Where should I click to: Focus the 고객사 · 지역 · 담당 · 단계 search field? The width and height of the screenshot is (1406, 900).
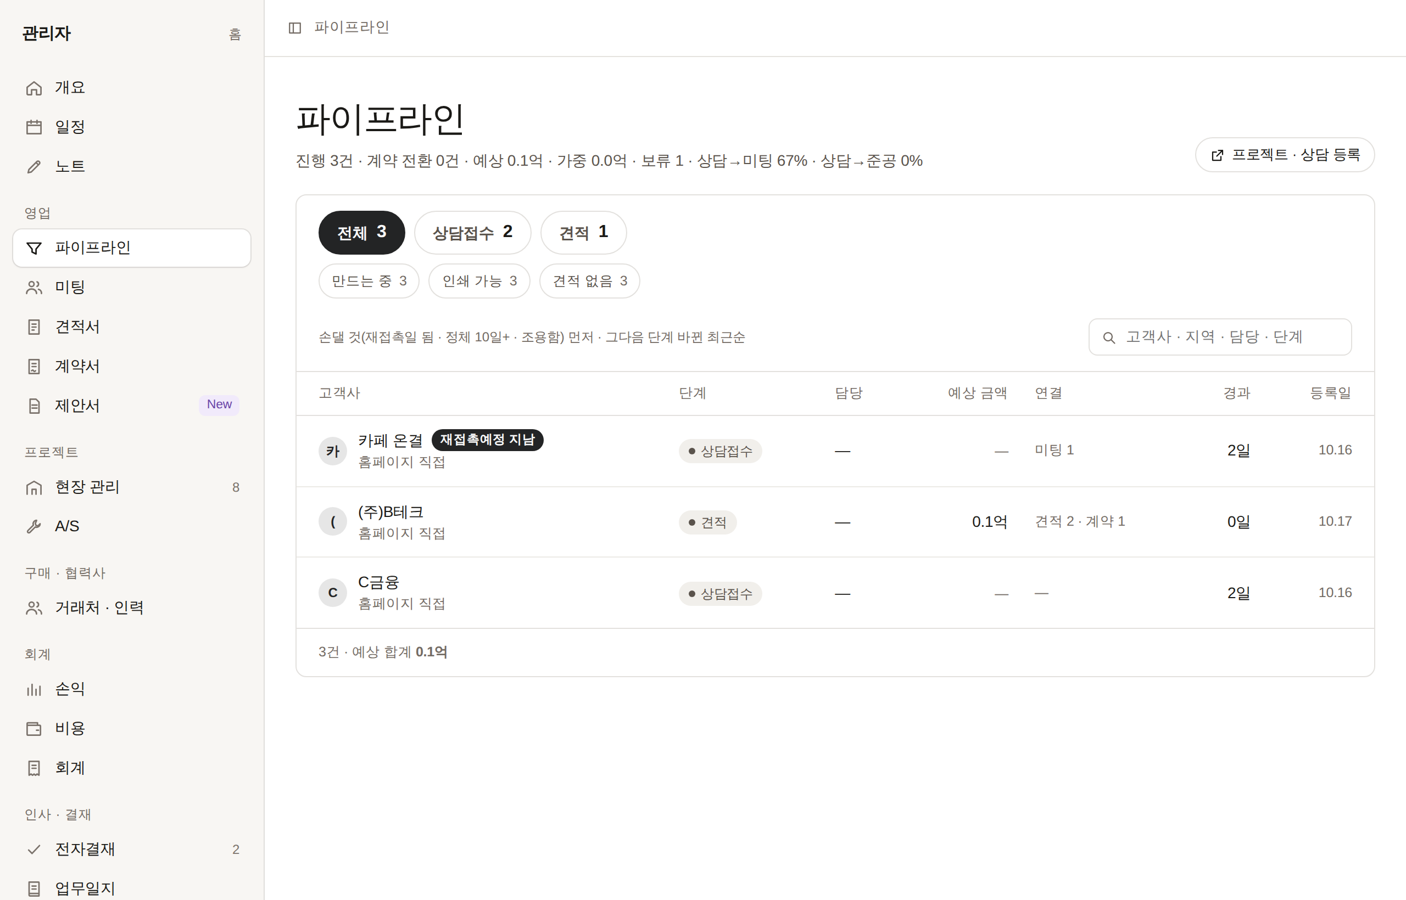tap(1220, 337)
